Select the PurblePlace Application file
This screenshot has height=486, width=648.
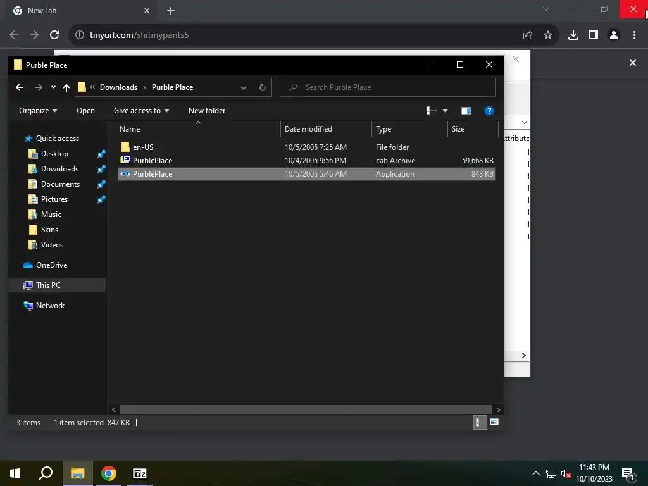coord(307,174)
